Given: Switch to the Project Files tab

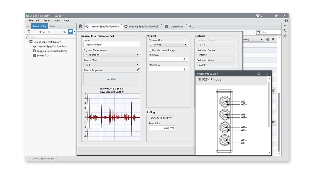Looking at the screenshot, I should [x=39, y=26].
